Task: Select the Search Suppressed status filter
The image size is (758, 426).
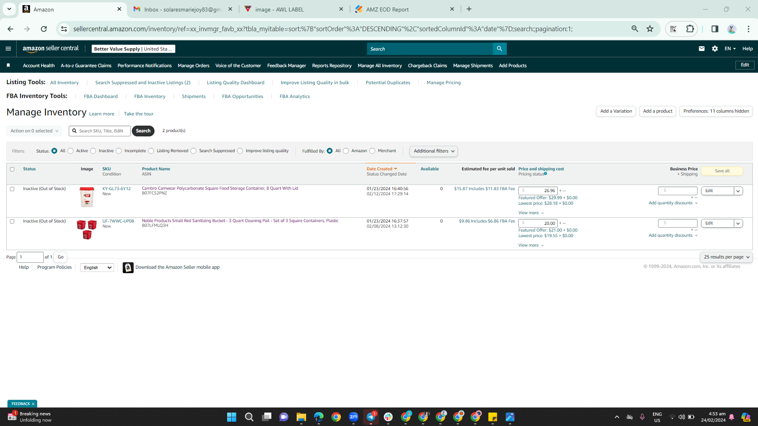Action: (x=194, y=151)
